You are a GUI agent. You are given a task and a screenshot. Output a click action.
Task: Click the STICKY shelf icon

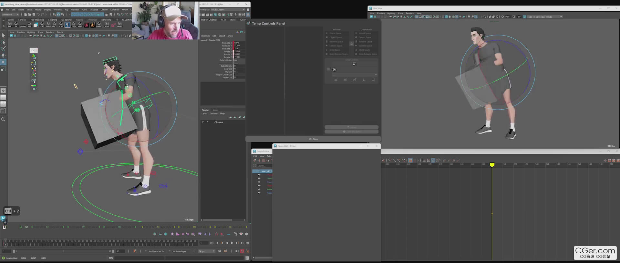[x=55, y=25]
